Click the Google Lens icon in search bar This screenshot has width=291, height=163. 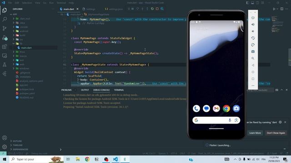(236, 120)
